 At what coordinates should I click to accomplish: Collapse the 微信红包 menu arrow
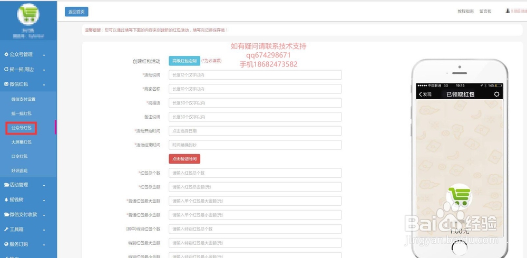44,85
